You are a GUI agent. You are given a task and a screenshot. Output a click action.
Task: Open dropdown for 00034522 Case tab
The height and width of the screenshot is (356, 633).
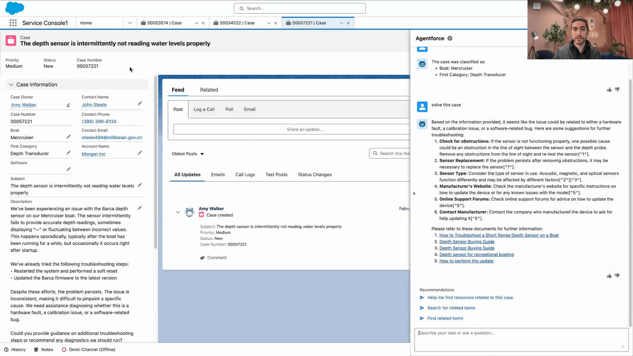point(269,23)
